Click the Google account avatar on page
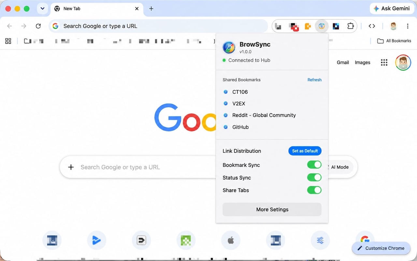 (x=403, y=62)
